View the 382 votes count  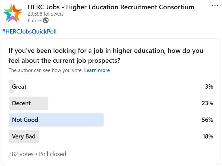(21, 154)
